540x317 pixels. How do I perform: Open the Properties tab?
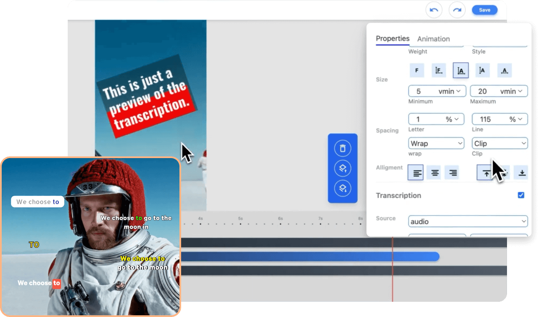pyautogui.click(x=392, y=38)
